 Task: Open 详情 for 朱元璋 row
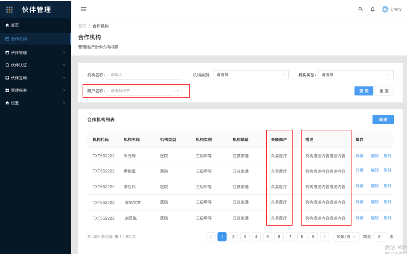pyautogui.click(x=359, y=156)
